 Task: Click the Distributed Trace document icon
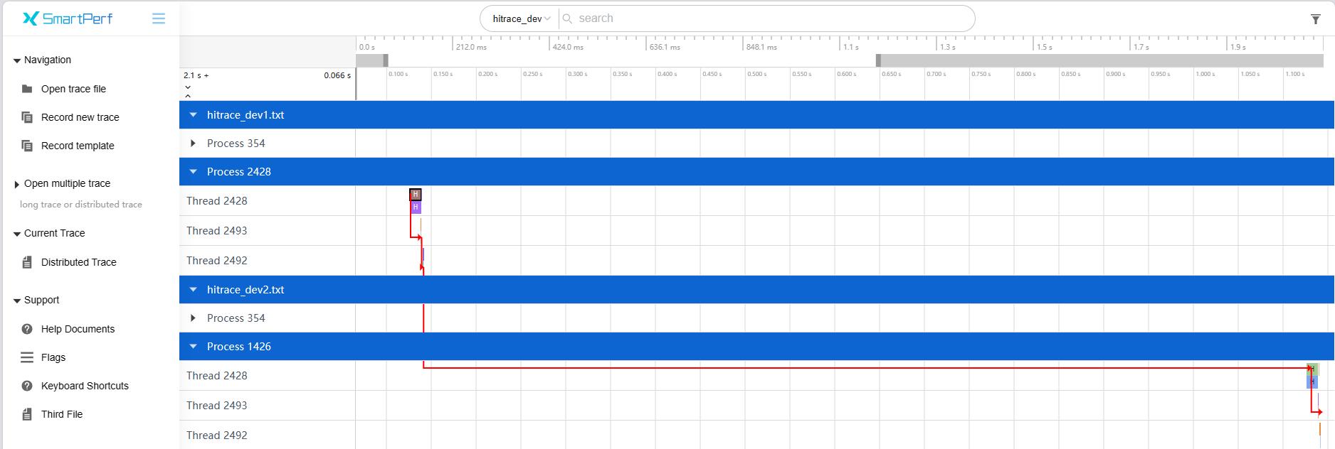[x=27, y=262]
